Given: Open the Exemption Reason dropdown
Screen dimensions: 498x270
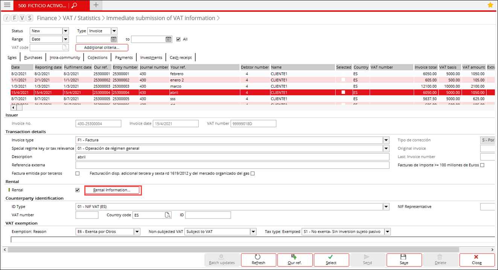Looking at the screenshot, I should (x=137, y=232).
